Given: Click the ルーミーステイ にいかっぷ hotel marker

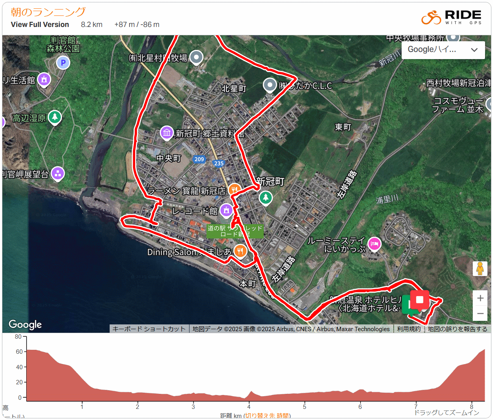Looking at the screenshot, I should tap(374, 244).
